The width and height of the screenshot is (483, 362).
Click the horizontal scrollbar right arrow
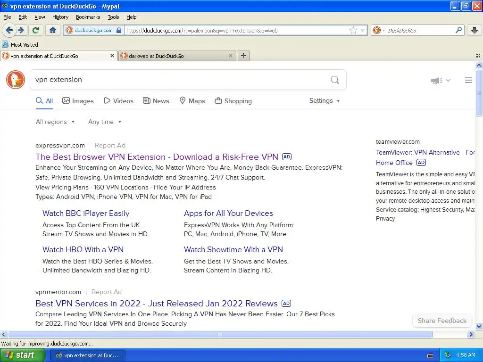tap(471, 334)
